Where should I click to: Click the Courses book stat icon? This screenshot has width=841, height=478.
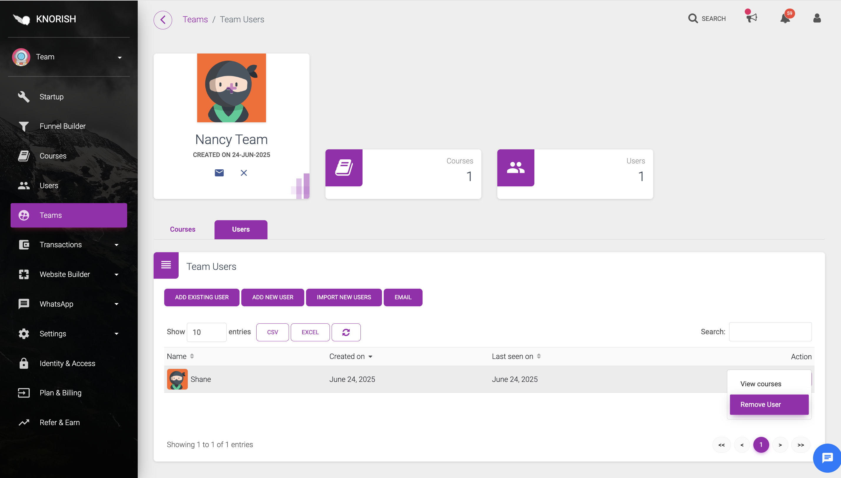[x=344, y=168]
